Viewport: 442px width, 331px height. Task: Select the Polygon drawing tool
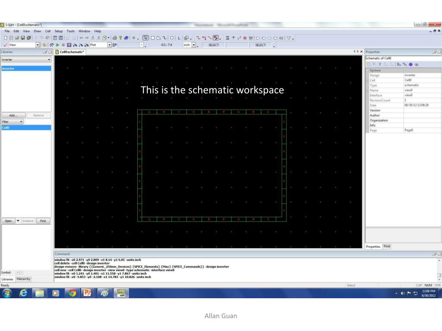pyautogui.click(x=158, y=38)
